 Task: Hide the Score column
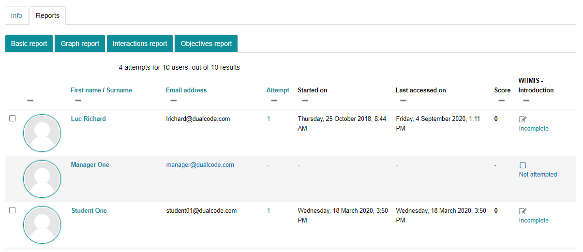click(501, 101)
